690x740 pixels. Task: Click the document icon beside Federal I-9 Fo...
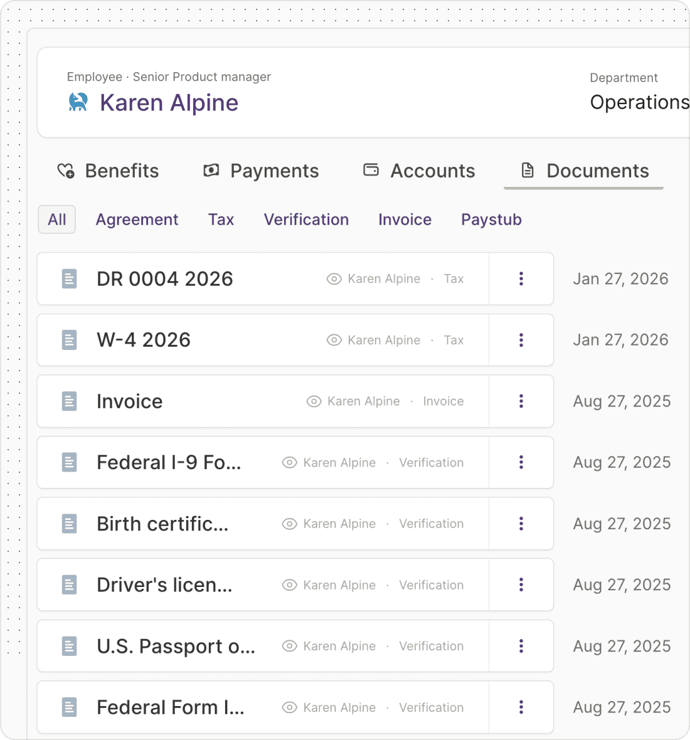[x=70, y=463]
